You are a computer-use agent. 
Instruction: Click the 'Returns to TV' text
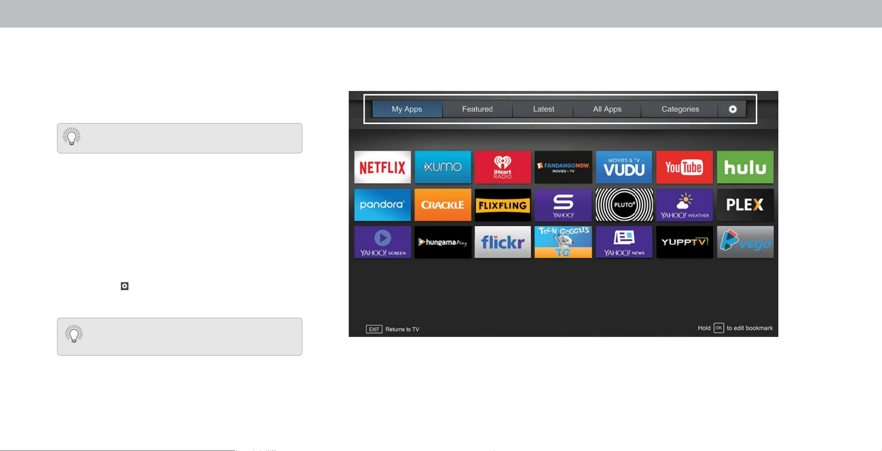tap(402, 329)
